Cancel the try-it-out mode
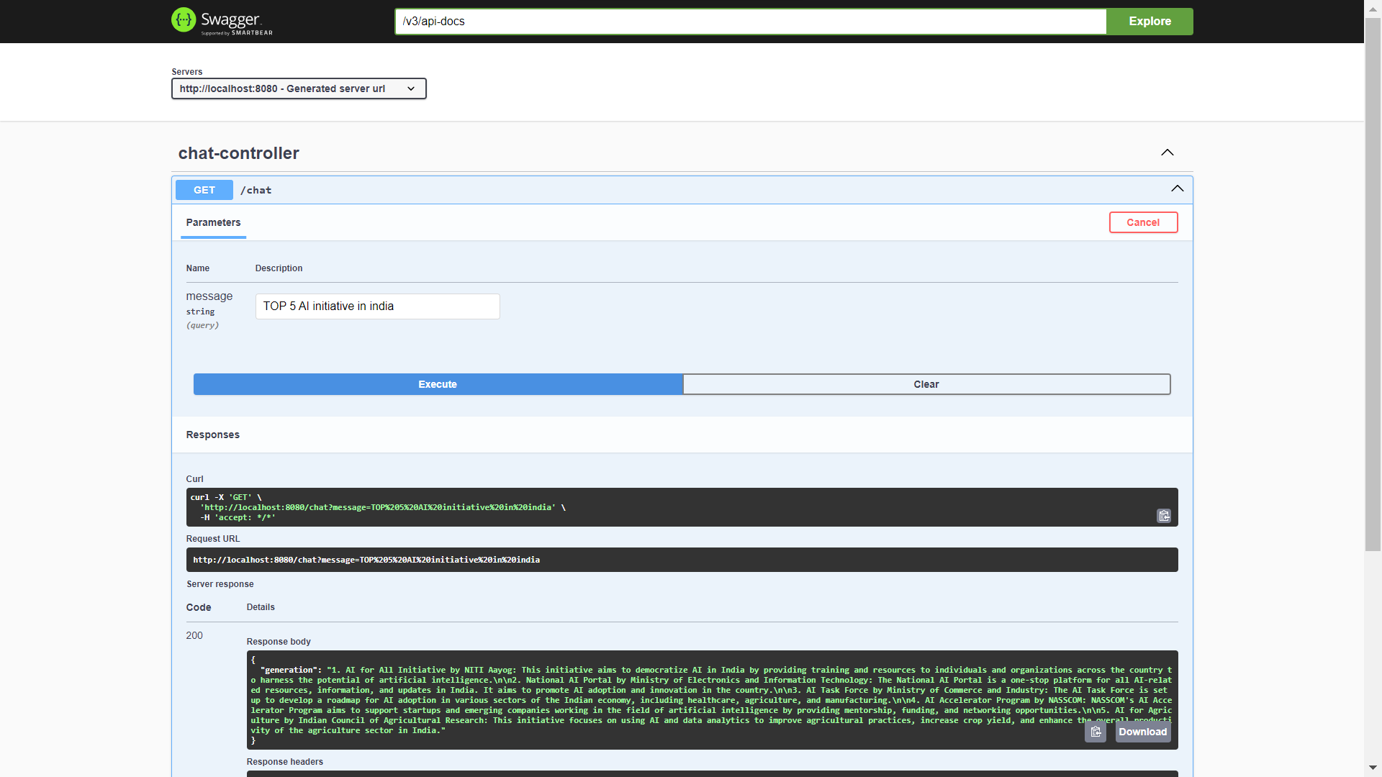This screenshot has width=1382, height=777. [x=1143, y=222]
